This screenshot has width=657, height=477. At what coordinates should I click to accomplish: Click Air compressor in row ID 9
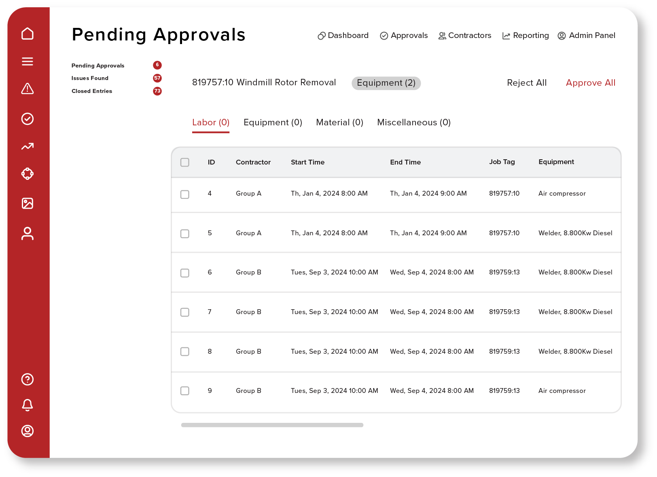point(562,391)
